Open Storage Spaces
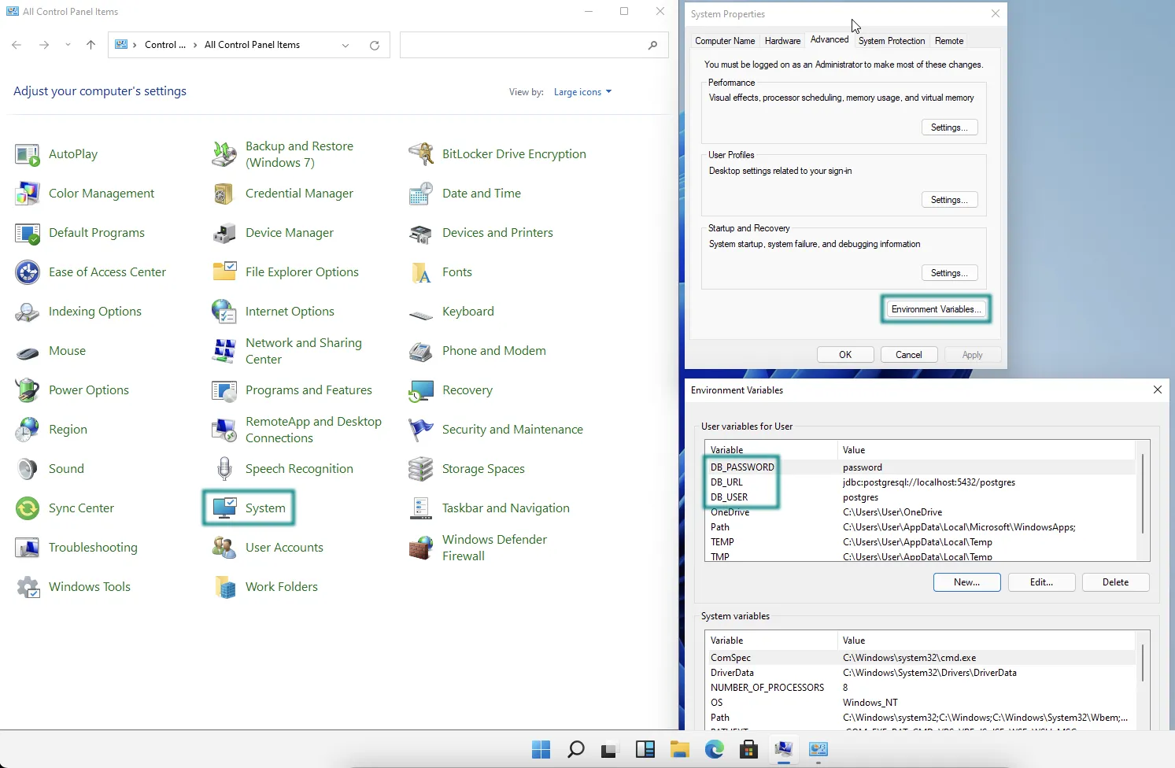1175x768 pixels. (483, 468)
